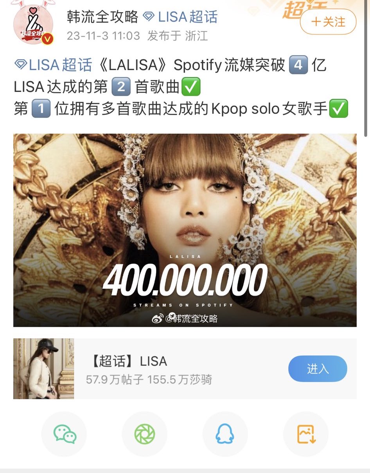Share post via WeChat icon
370x473 pixels.
65,434
